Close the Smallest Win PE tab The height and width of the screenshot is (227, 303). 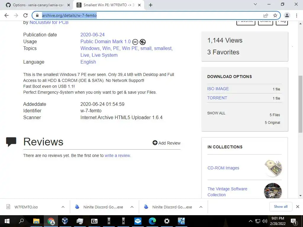point(139,5)
